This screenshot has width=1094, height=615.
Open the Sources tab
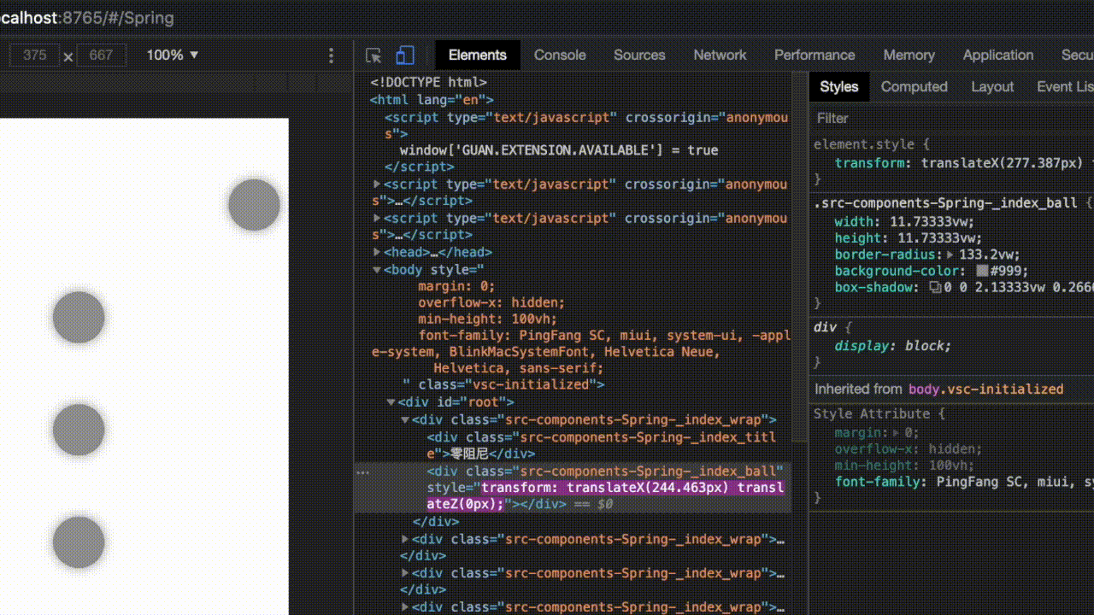[639, 56]
